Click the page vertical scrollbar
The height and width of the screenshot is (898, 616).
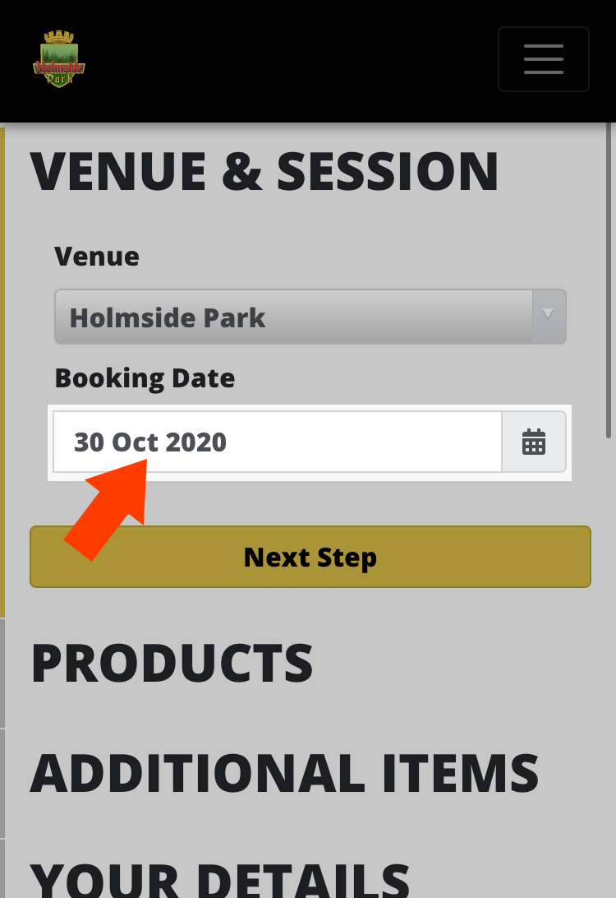point(609,280)
